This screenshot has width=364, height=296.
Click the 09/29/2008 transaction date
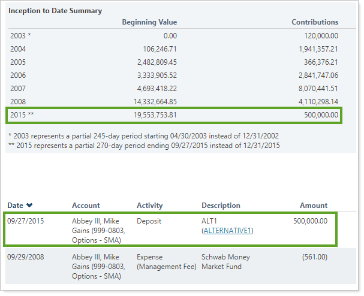click(25, 257)
